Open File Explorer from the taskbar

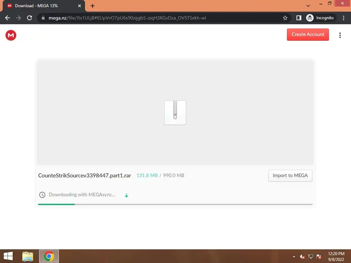tap(28, 256)
